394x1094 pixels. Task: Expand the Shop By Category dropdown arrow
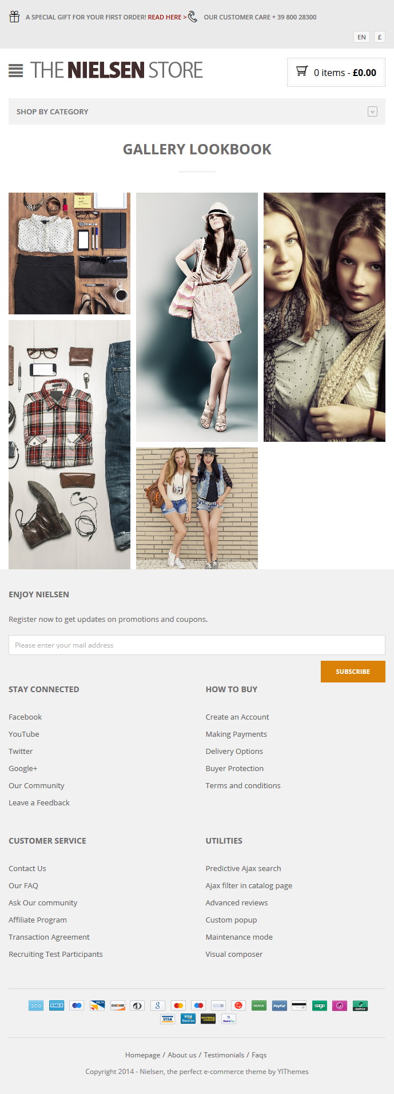[x=372, y=111]
